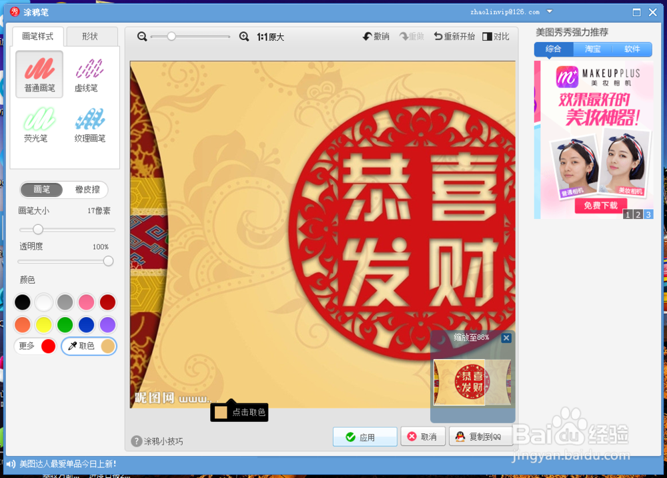667x478 pixels.
Task: Zoom in using the plus magnifier icon
Action: coord(244,37)
